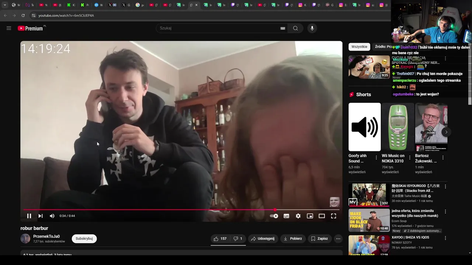Switch to the first tab labeled M

[x=16, y=5]
